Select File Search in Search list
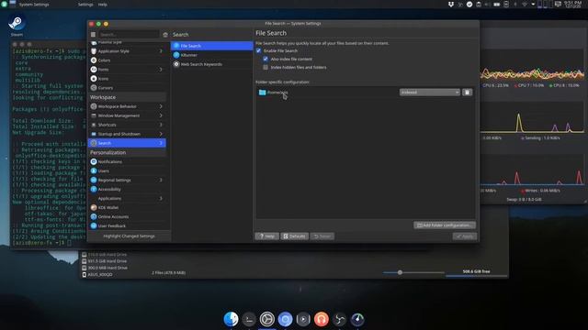The image size is (588, 330). [212, 46]
